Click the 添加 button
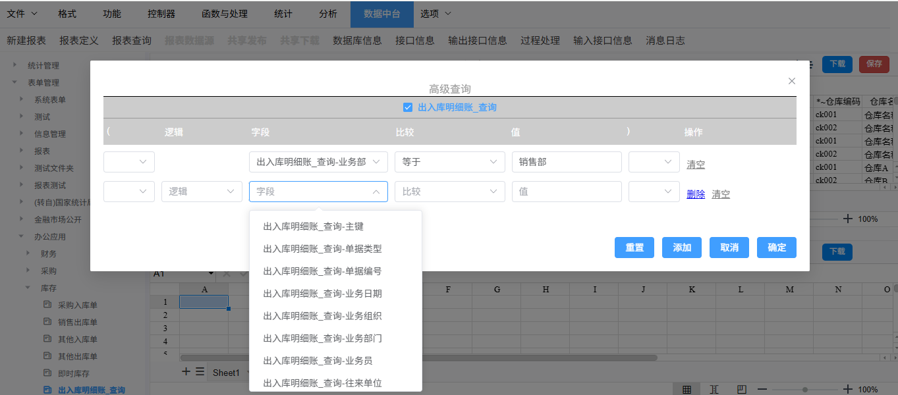This screenshot has width=898, height=395. point(681,248)
